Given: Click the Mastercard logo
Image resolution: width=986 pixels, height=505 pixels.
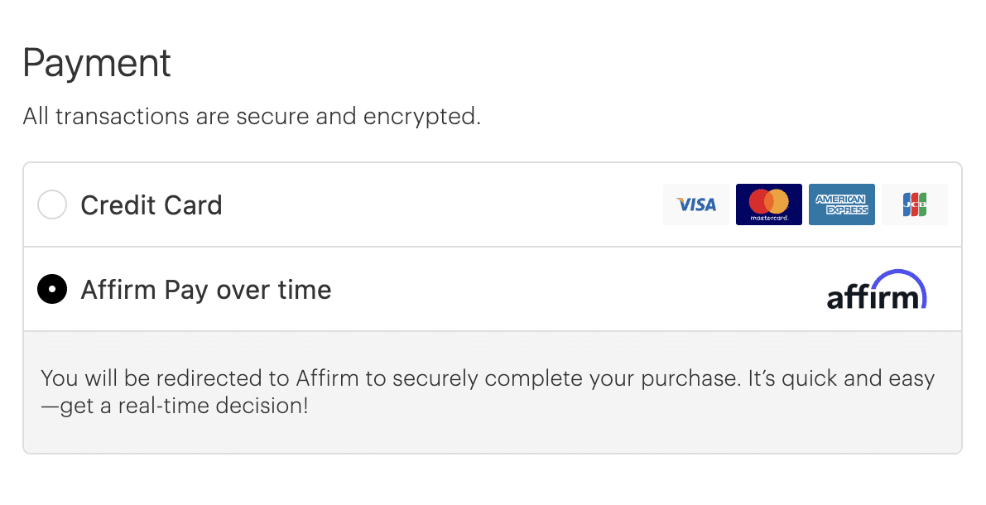Looking at the screenshot, I should click(768, 204).
